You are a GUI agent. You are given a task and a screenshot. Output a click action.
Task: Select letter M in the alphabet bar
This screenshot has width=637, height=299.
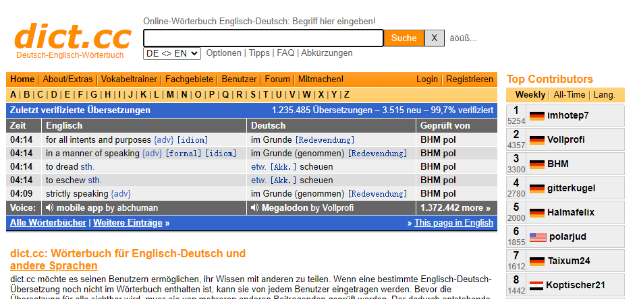(x=170, y=94)
